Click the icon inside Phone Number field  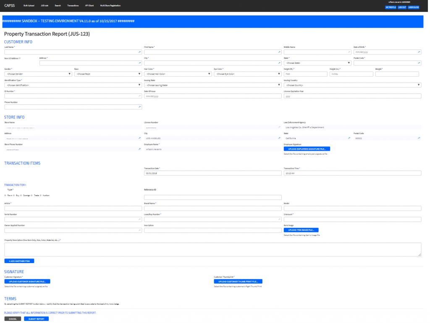coord(140,107)
